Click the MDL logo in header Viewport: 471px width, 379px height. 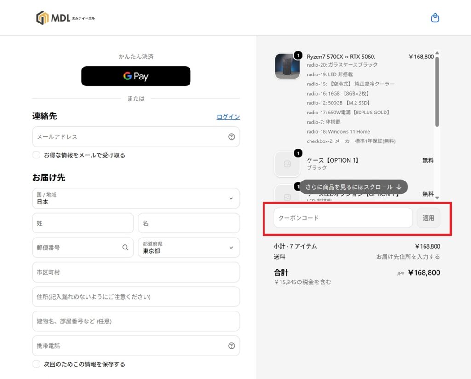click(65, 18)
